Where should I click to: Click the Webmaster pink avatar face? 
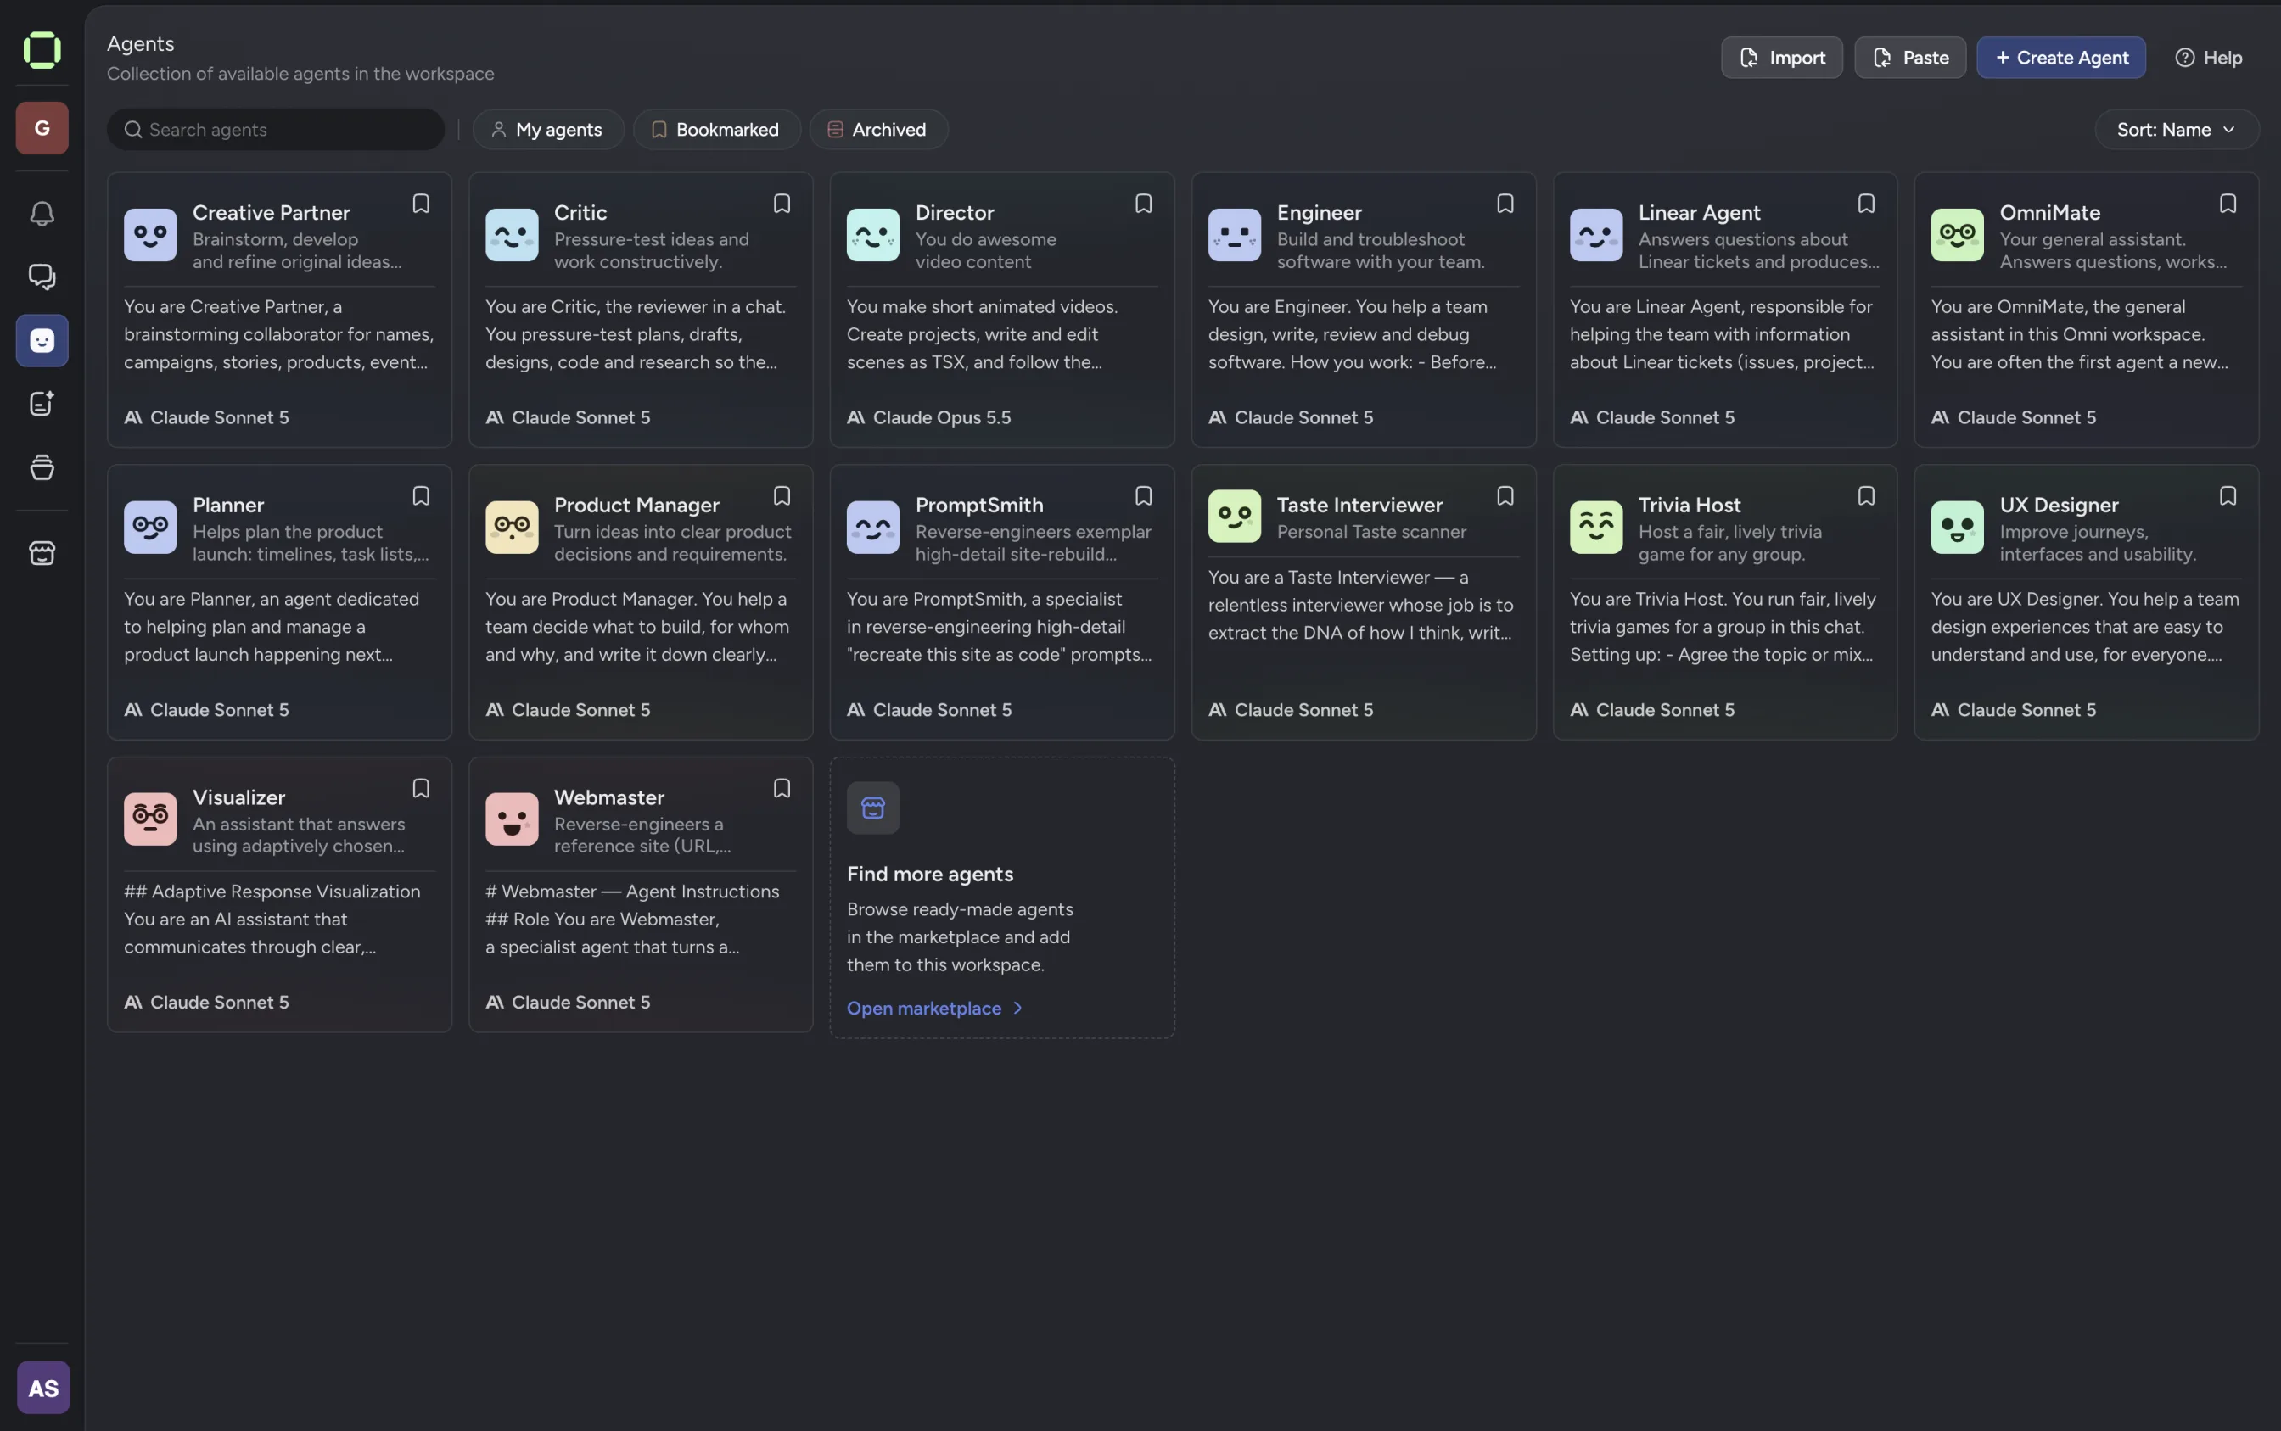click(x=513, y=819)
